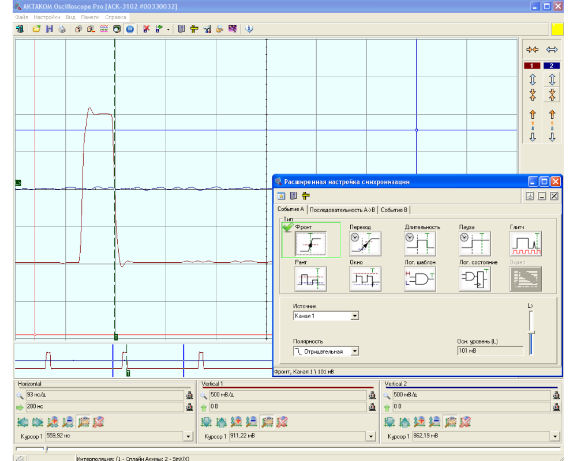This screenshot has width=577, height=461.
Task: Click the open file folder icon
Action: tap(36, 29)
